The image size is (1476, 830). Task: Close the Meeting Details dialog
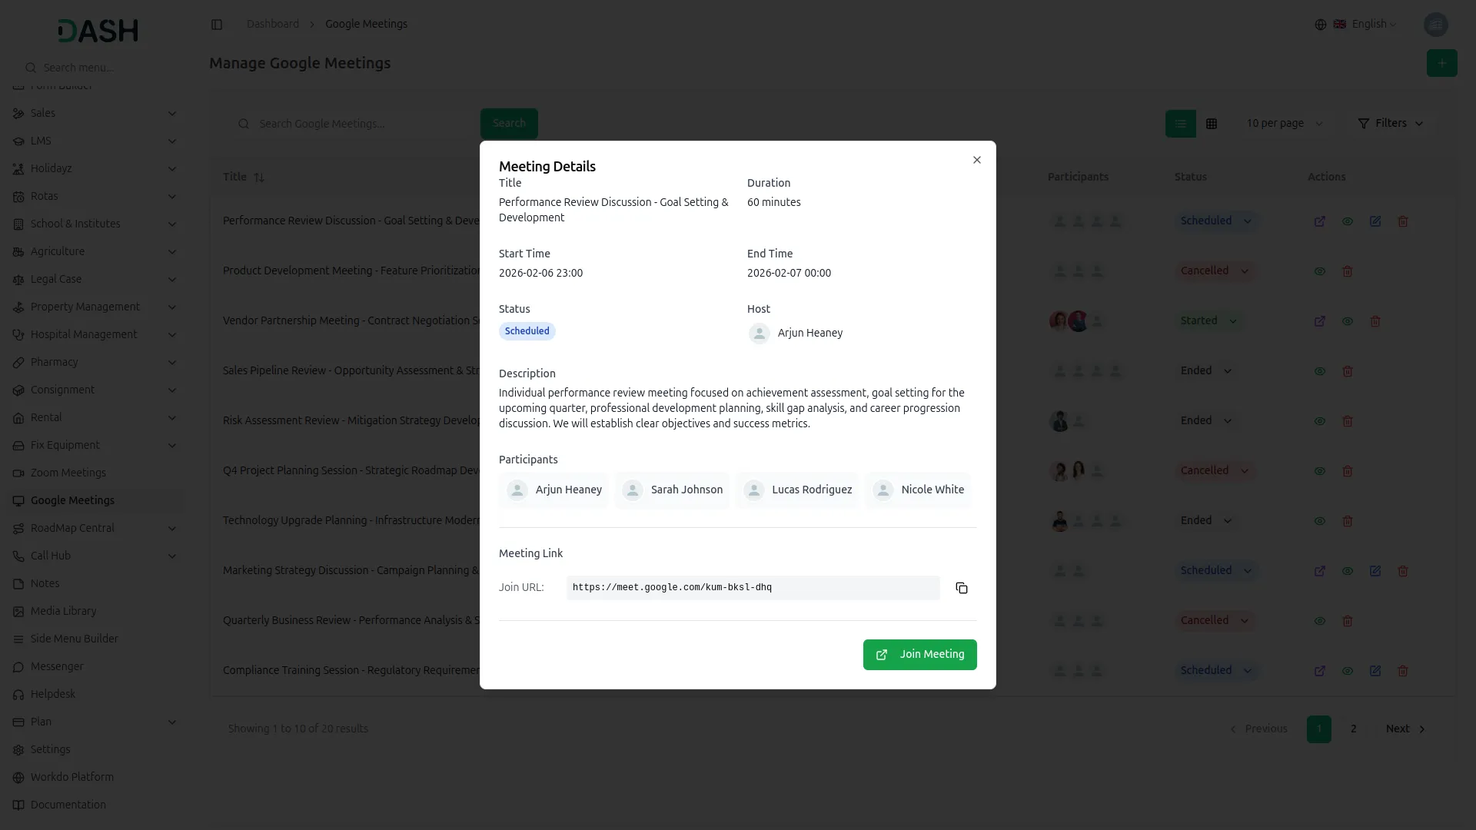tap(976, 160)
